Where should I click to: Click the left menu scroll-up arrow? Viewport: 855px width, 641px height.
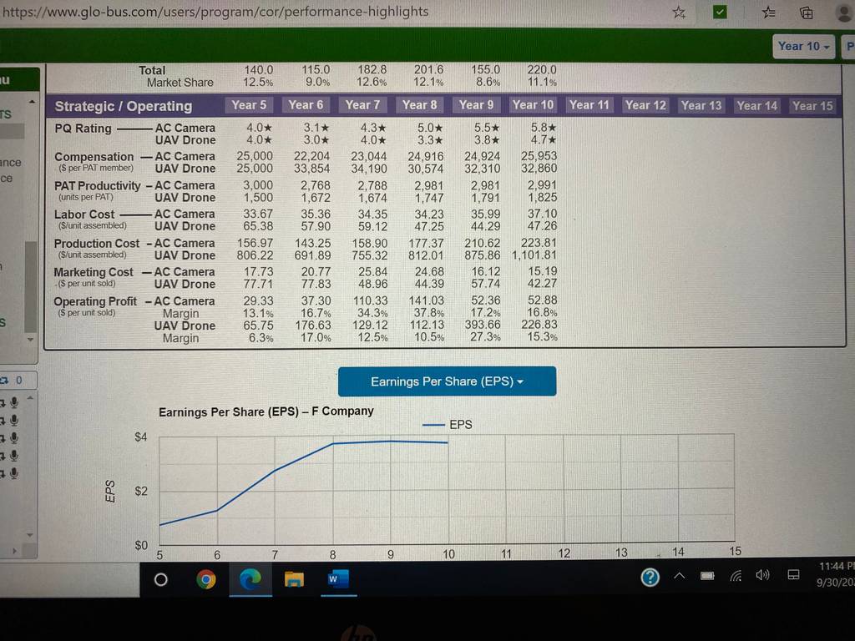pyautogui.click(x=32, y=102)
